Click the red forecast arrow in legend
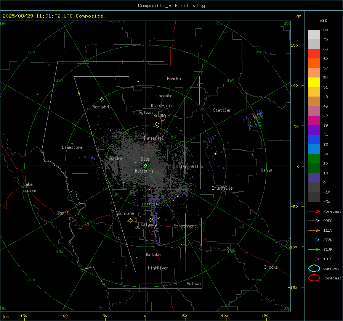Viewport: 343px width, 321px height. point(314,211)
